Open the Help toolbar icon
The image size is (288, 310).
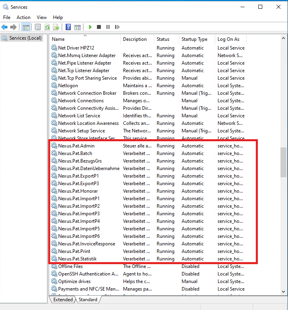pyautogui.click(x=68, y=27)
